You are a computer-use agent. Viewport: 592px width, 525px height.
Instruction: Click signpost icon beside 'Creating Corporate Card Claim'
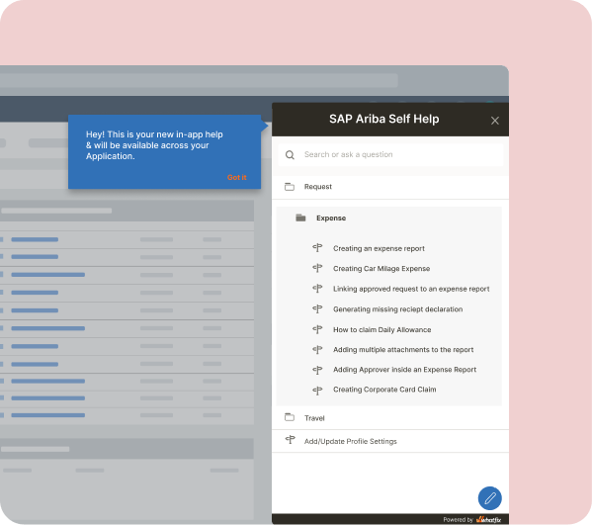pos(317,391)
